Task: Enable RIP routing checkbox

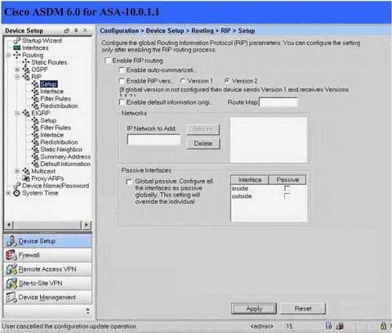Action: (x=108, y=61)
